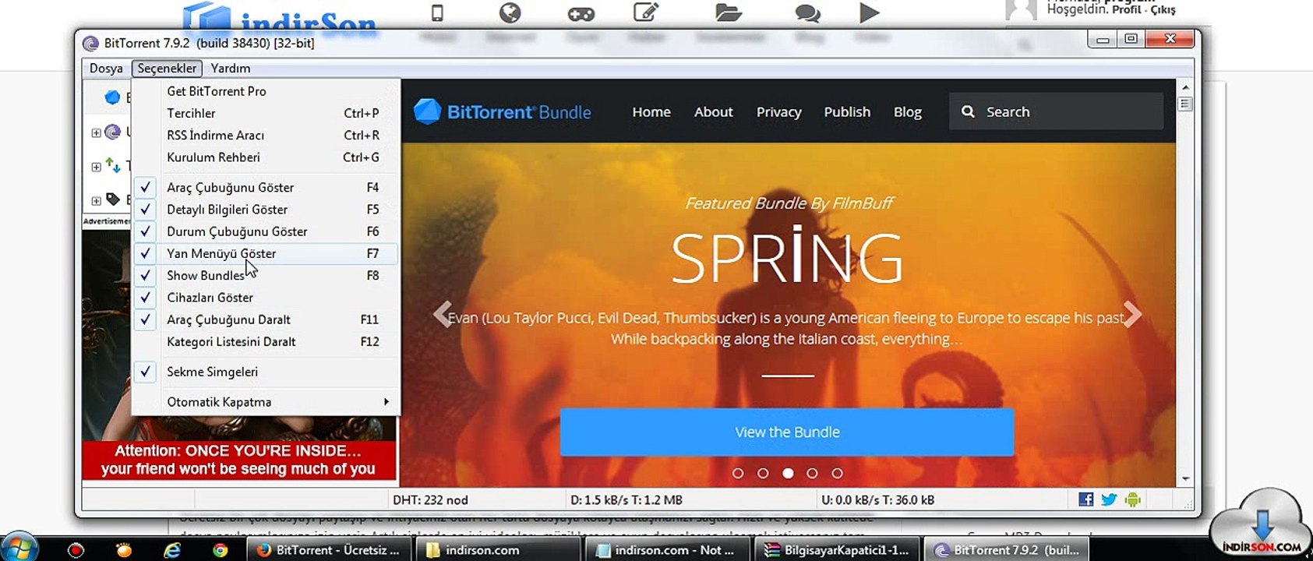Click the up-down arrows Torrents sidebar icon
The width and height of the screenshot is (1313, 561).
(113, 165)
